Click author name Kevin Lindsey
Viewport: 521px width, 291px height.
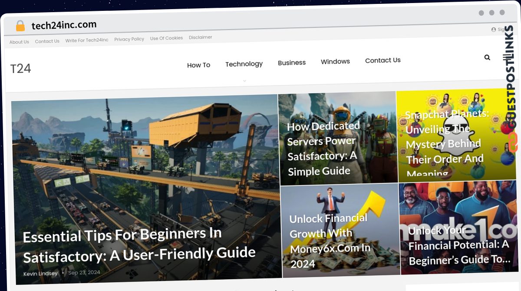(41, 274)
